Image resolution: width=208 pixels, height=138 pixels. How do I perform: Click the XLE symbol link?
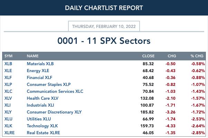[8, 71]
